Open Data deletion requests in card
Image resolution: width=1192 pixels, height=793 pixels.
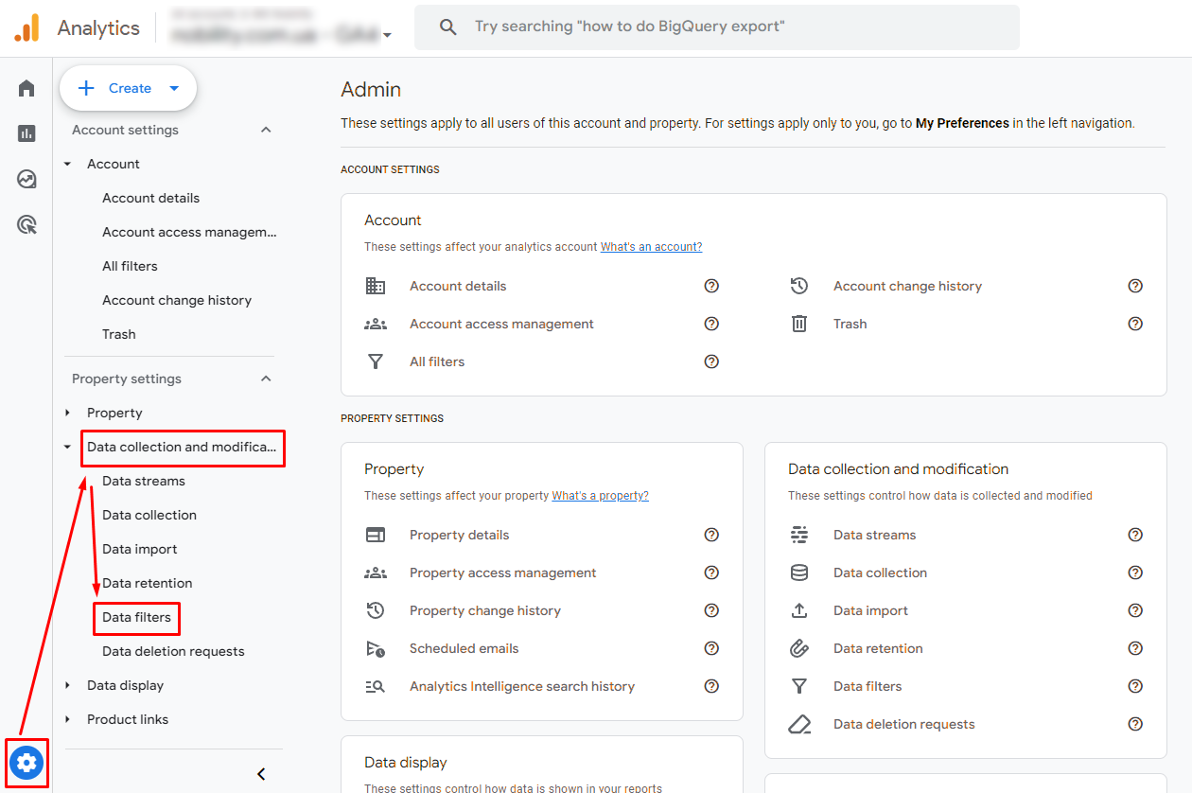click(903, 724)
